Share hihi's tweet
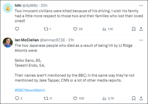 point(141,29)
